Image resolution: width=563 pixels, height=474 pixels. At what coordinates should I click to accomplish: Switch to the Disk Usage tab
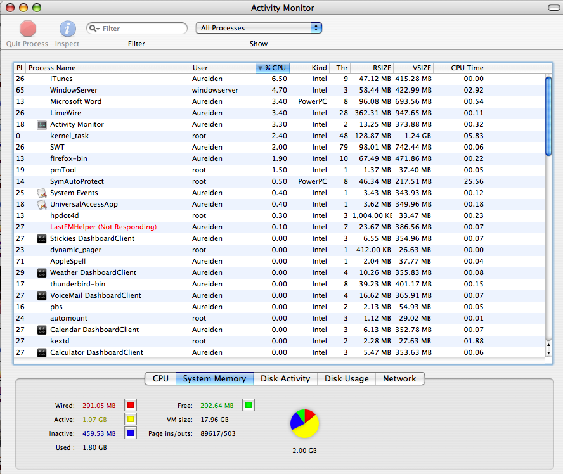(x=347, y=378)
